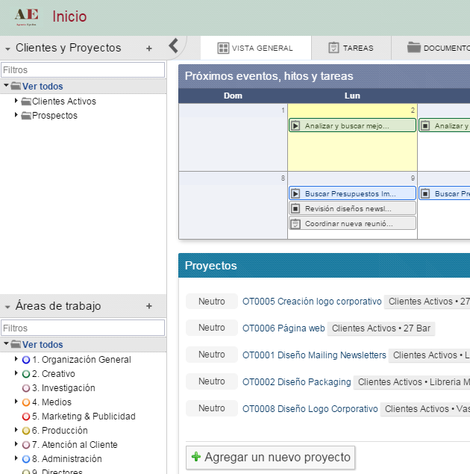Select the blue circle Organización General area

pos(25,360)
